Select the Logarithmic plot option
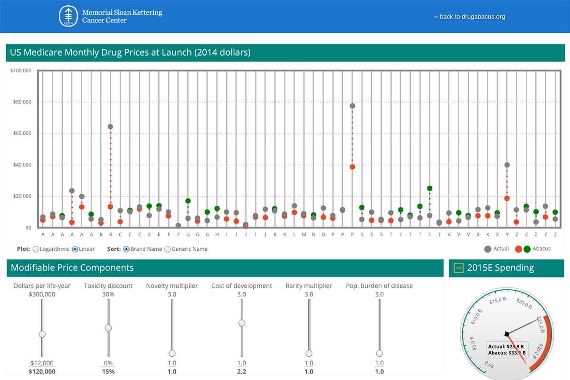Viewport: 570px width, 380px height. (36, 249)
